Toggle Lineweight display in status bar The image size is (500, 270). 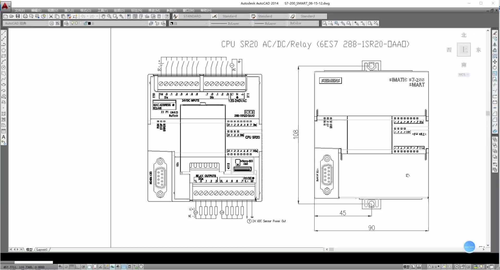point(118,267)
